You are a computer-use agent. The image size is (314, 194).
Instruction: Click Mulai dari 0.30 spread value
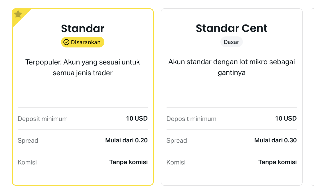275,140
